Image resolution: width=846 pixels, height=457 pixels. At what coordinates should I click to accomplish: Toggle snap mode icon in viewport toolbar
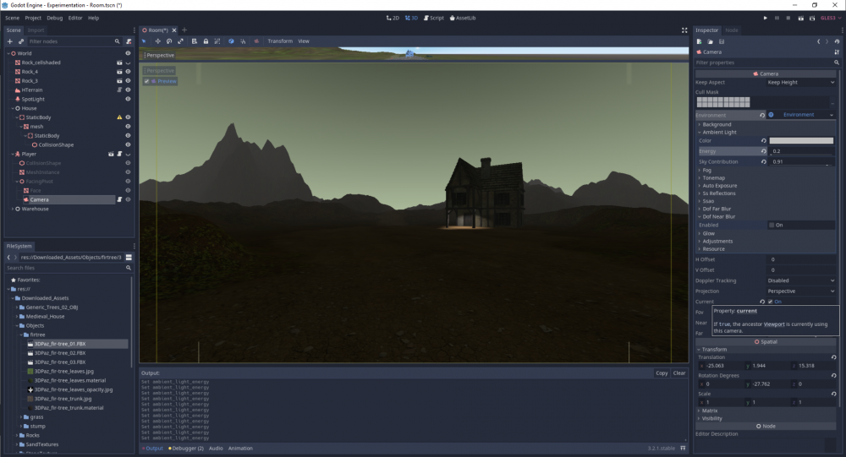click(243, 41)
